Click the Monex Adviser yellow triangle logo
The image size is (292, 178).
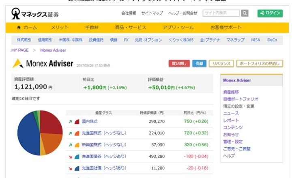click(18, 64)
